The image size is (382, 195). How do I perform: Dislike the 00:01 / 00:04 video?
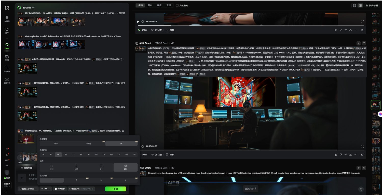(x=341, y=30)
